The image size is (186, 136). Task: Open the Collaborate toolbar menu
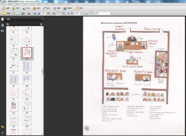pyautogui.click(x=27, y=8)
